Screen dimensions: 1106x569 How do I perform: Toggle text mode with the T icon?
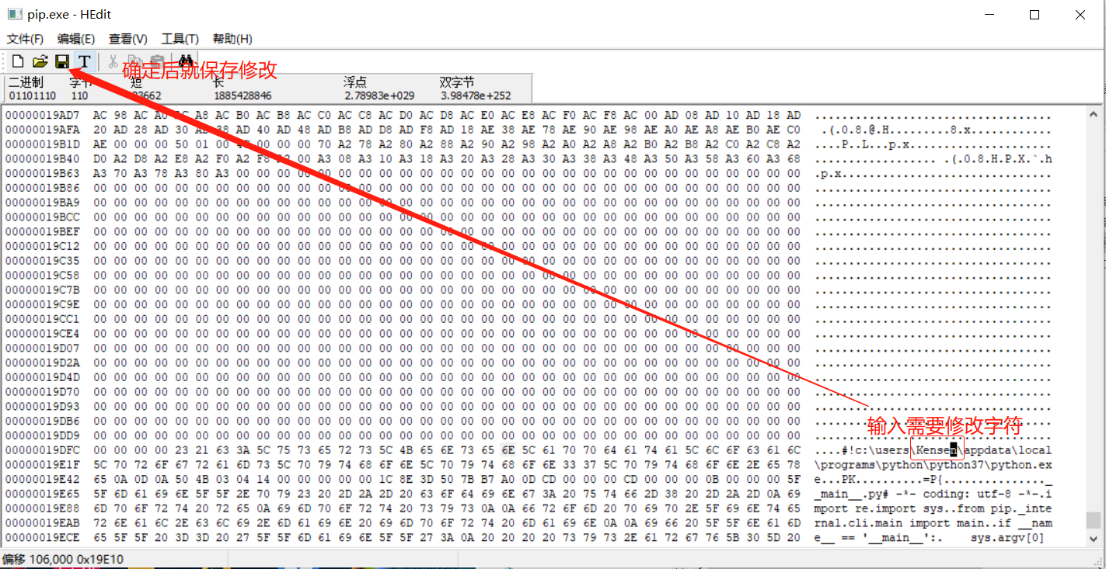click(84, 61)
